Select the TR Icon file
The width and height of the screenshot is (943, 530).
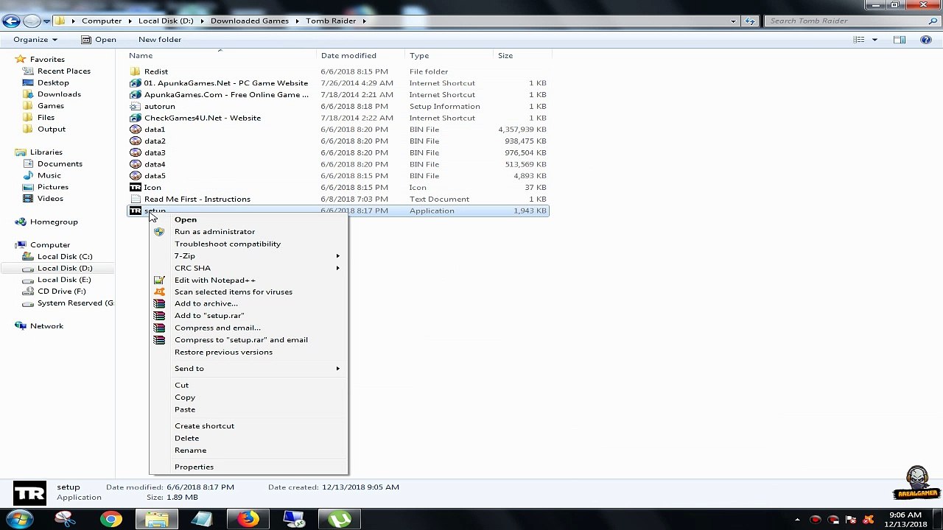click(x=135, y=188)
